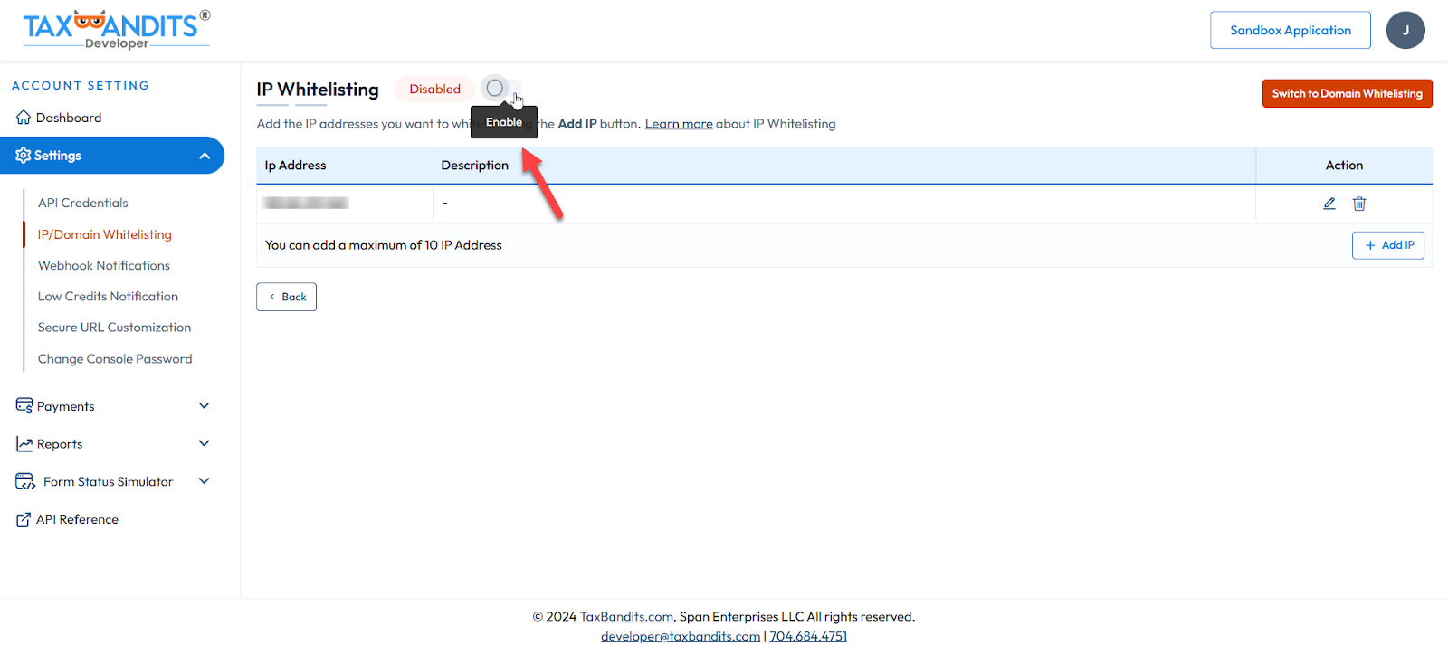Open Change Console Password page

point(115,359)
